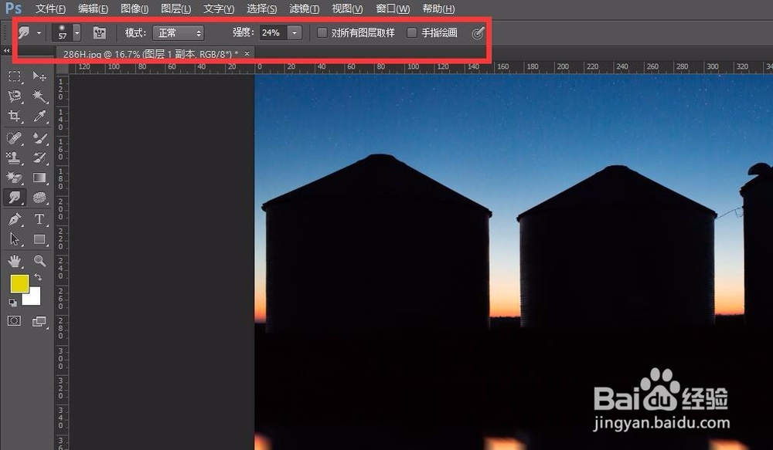Image resolution: width=773 pixels, height=450 pixels.
Task: Select the Sponge tool
Action: click(39, 198)
